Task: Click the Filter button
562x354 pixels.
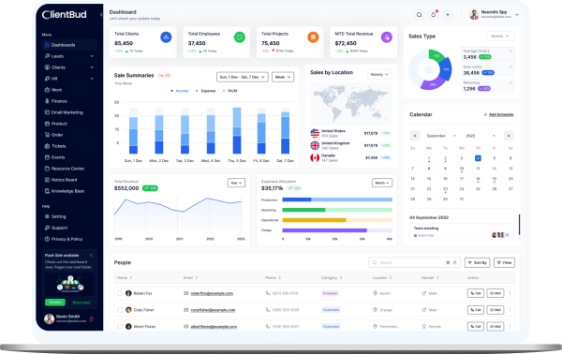Action: click(504, 262)
